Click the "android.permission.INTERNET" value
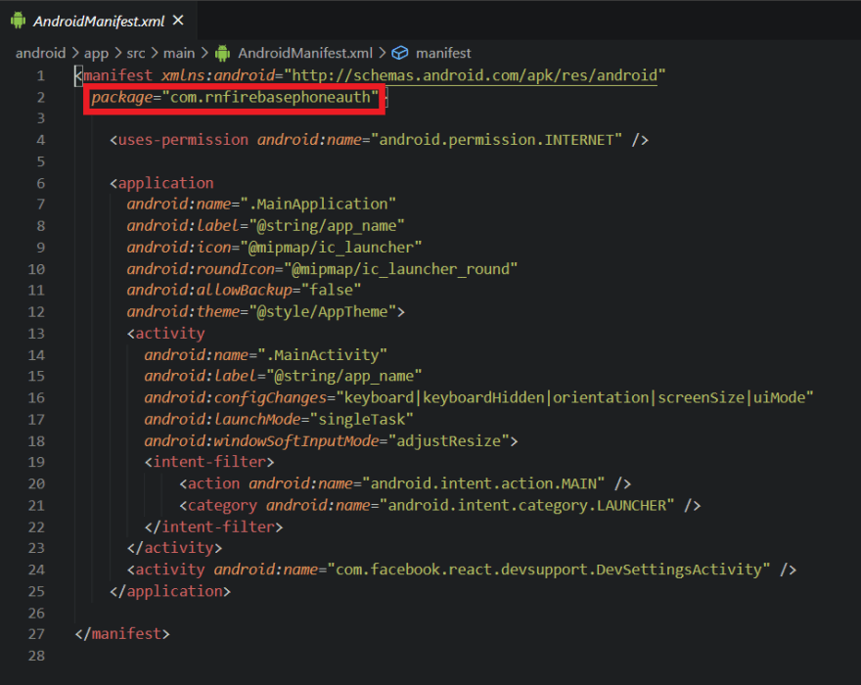 [x=496, y=140]
